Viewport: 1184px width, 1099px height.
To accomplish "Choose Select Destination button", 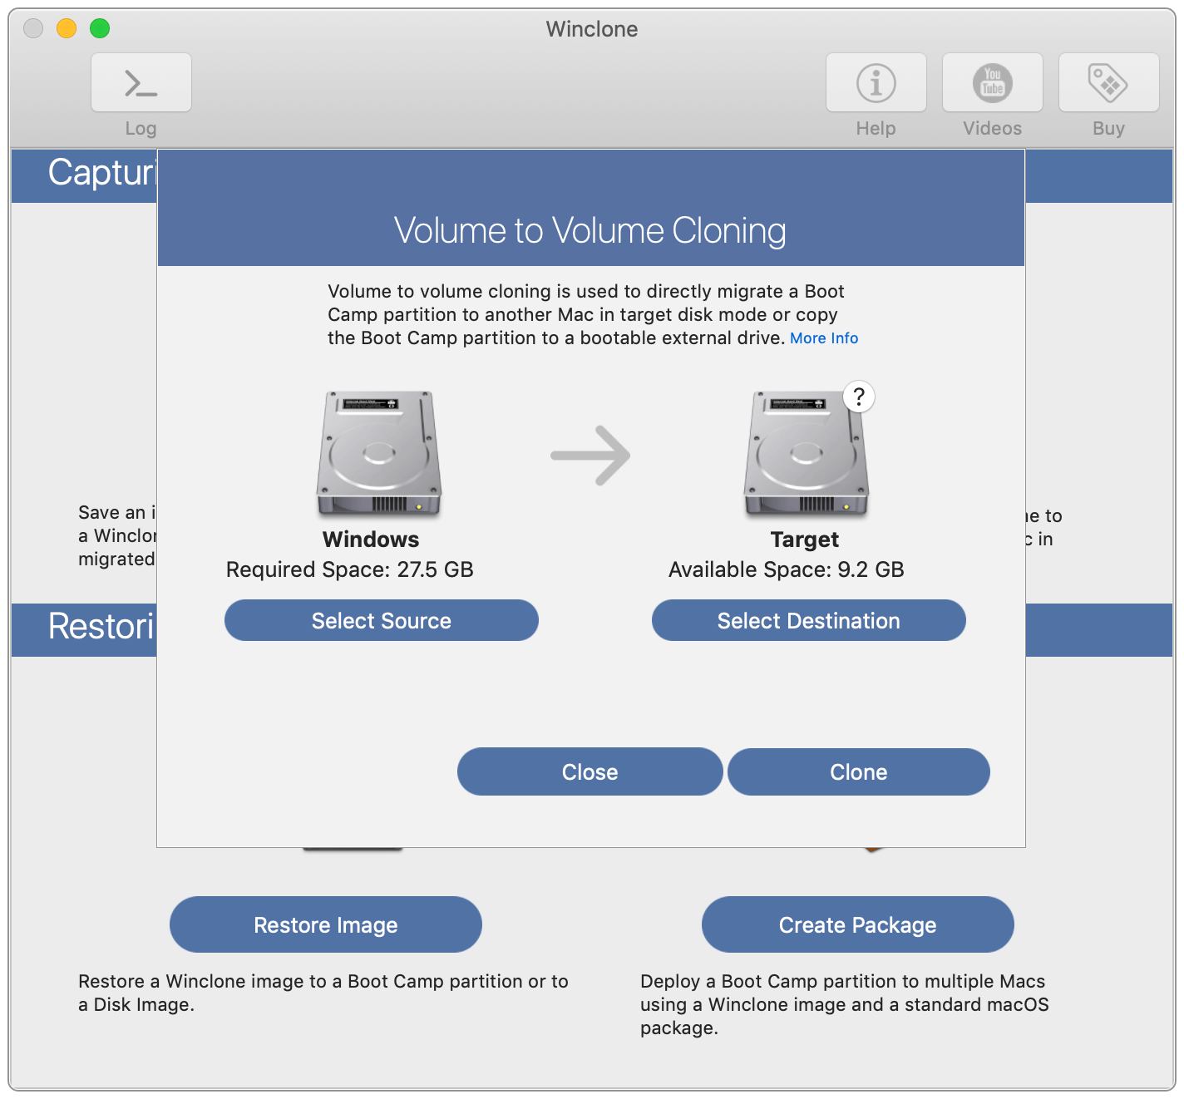I will pyautogui.click(x=809, y=620).
